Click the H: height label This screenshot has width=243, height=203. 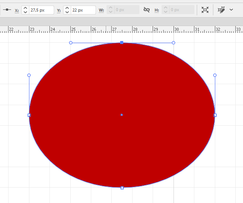(157, 10)
